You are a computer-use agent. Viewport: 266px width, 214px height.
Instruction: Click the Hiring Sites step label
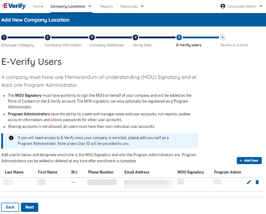pos(142,45)
